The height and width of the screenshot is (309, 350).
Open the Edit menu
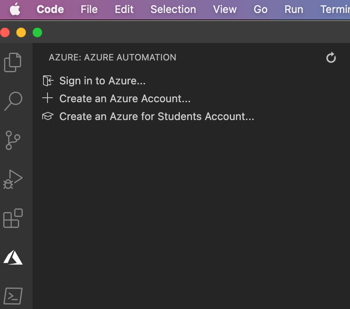[124, 9]
